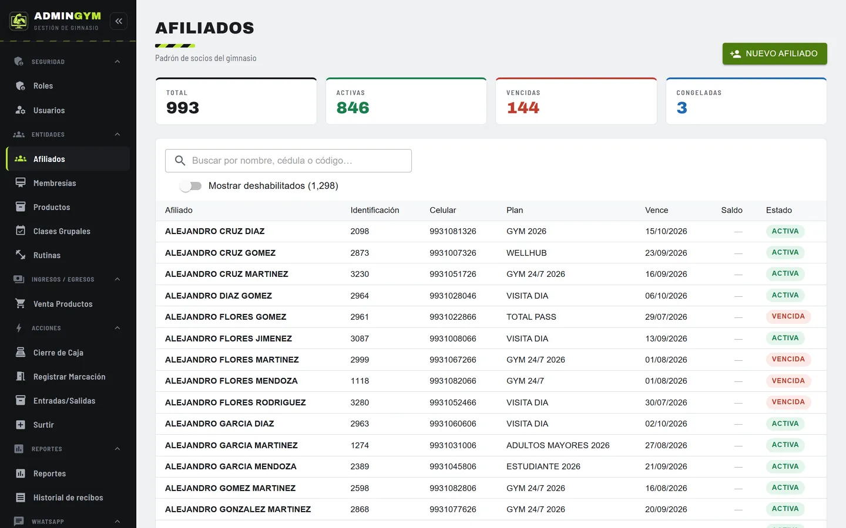Click the Ingresos / Egresos money icon

(19, 279)
